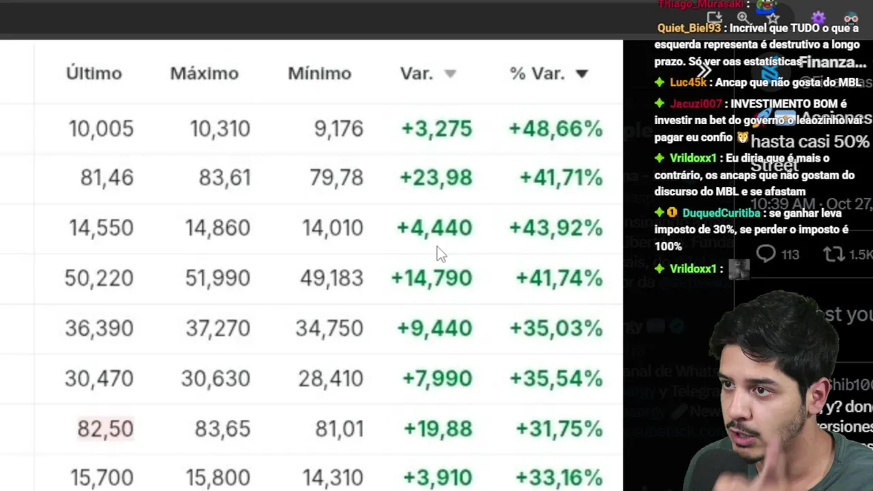Screen dimensions: 873x491
Task: Click the reply bubble icon showing 113
Action: pyautogui.click(x=766, y=254)
